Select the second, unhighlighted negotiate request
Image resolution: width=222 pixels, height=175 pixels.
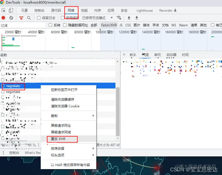click(x=20, y=92)
